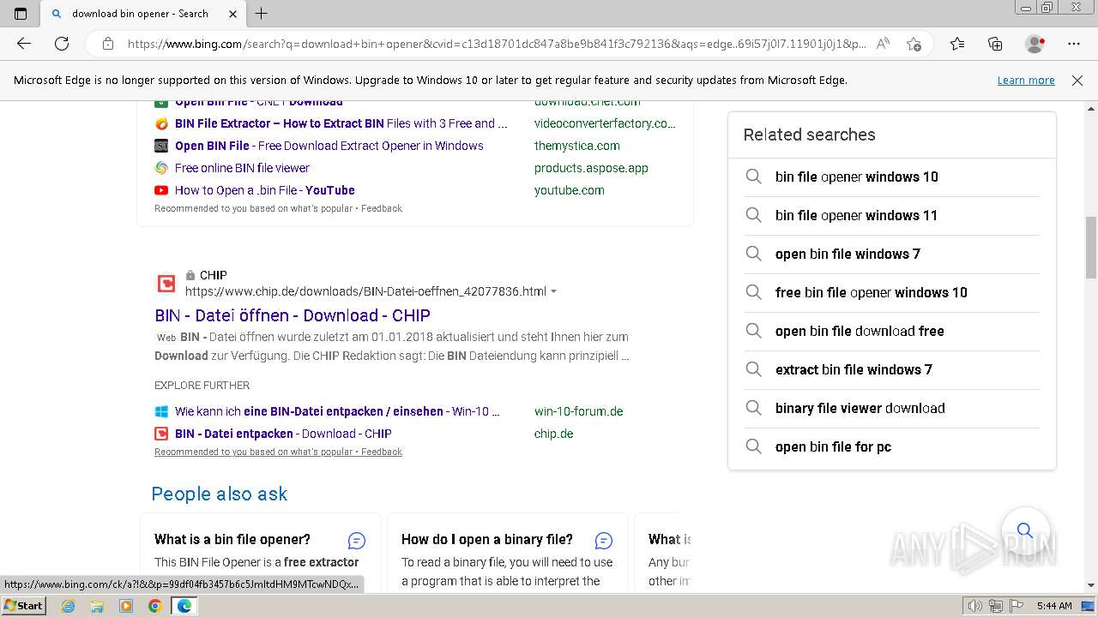Click the YouTube favicon beside the video result
Viewport: 1098px width, 617px height.
click(x=161, y=190)
